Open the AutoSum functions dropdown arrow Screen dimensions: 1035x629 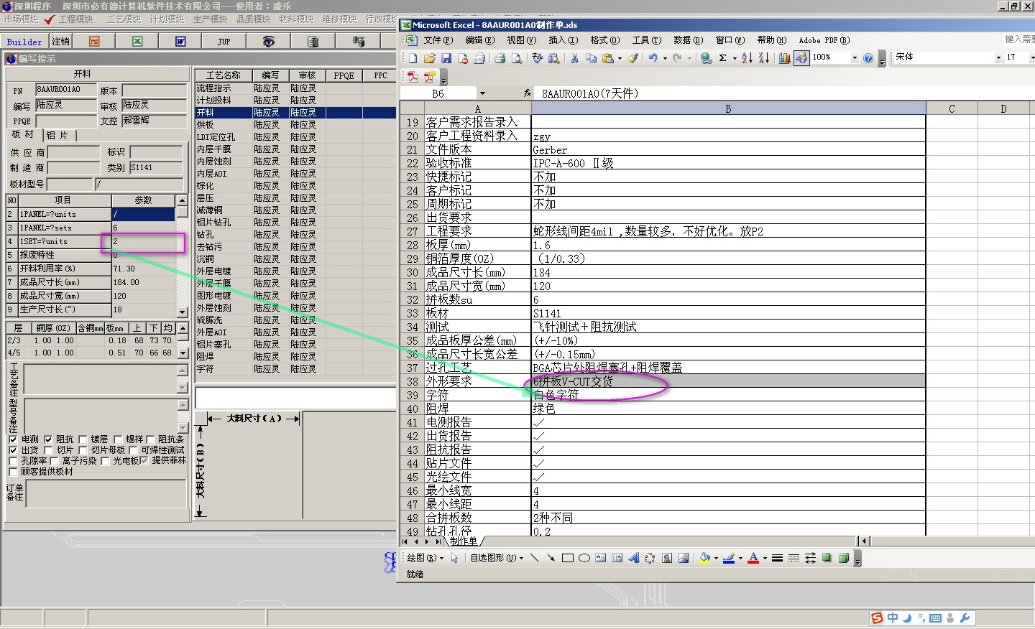(735, 58)
